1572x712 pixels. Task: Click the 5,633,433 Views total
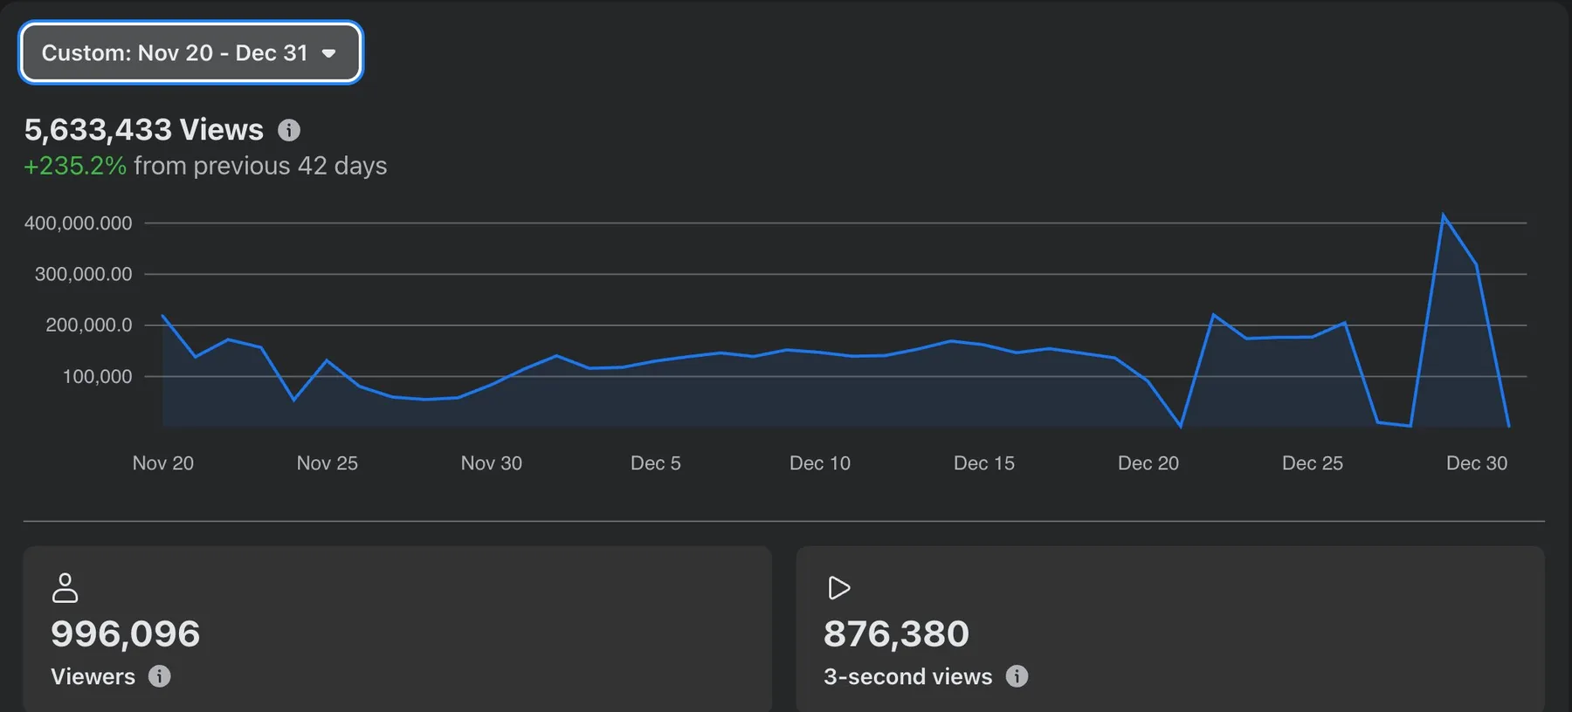click(x=144, y=130)
